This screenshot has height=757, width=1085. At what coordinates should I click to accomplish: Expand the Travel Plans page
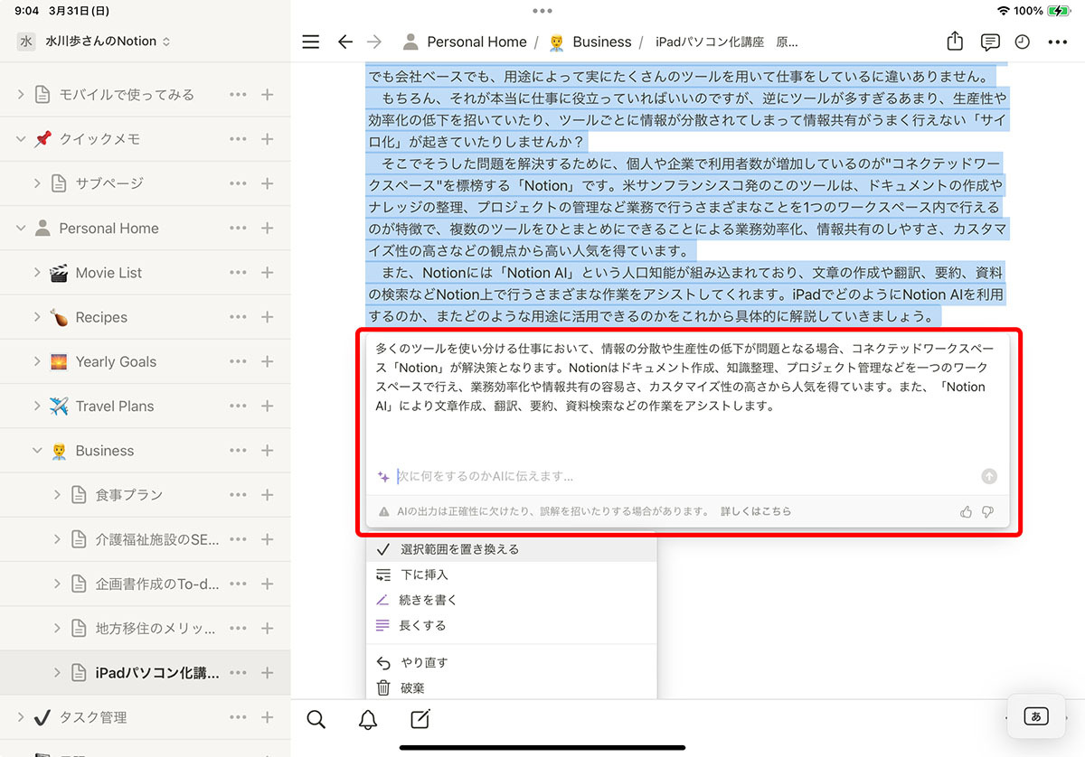tap(38, 406)
